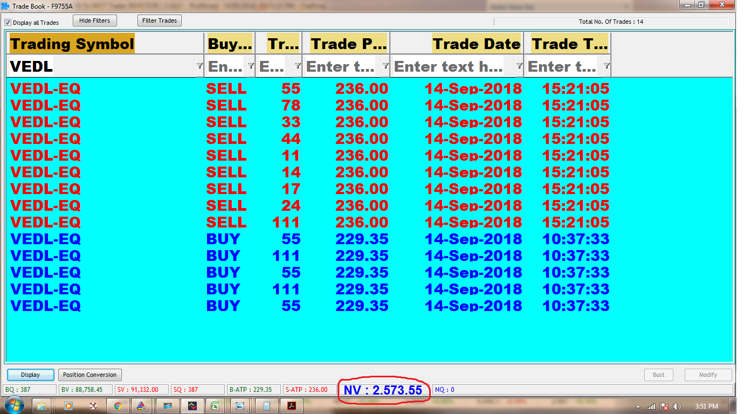Click the Filter Trades button
This screenshot has width=744, height=414.
(x=160, y=20)
